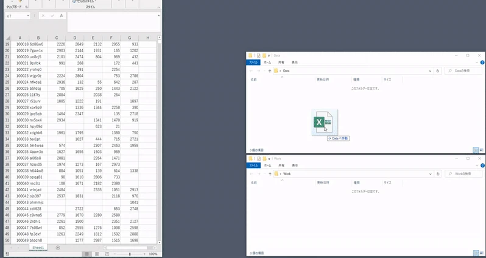Viewport: 486px width, 258px height.
Task: Open the File tab in the Data window
Action: coord(253,63)
